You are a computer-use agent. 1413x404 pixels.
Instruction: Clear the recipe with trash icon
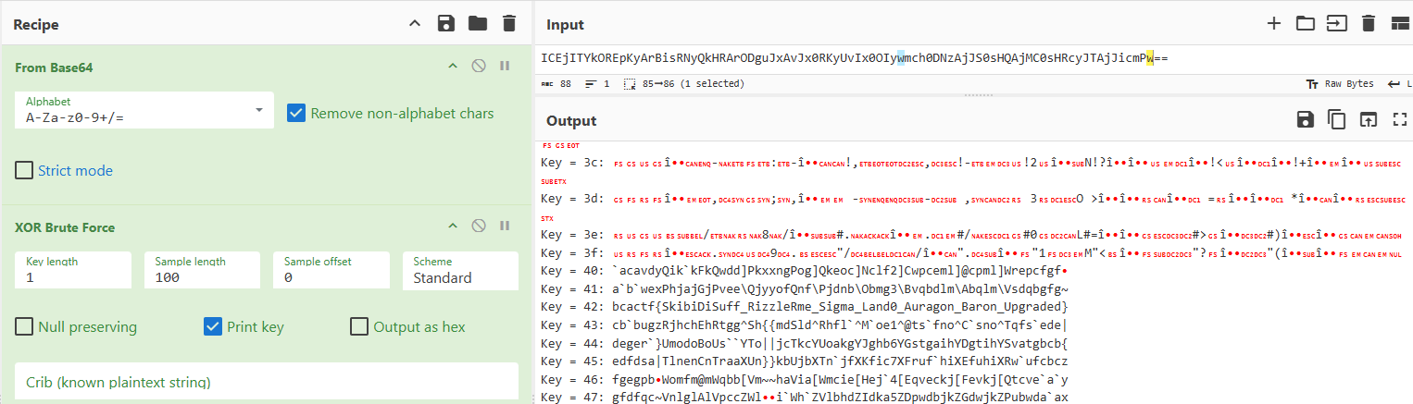pyautogui.click(x=508, y=24)
